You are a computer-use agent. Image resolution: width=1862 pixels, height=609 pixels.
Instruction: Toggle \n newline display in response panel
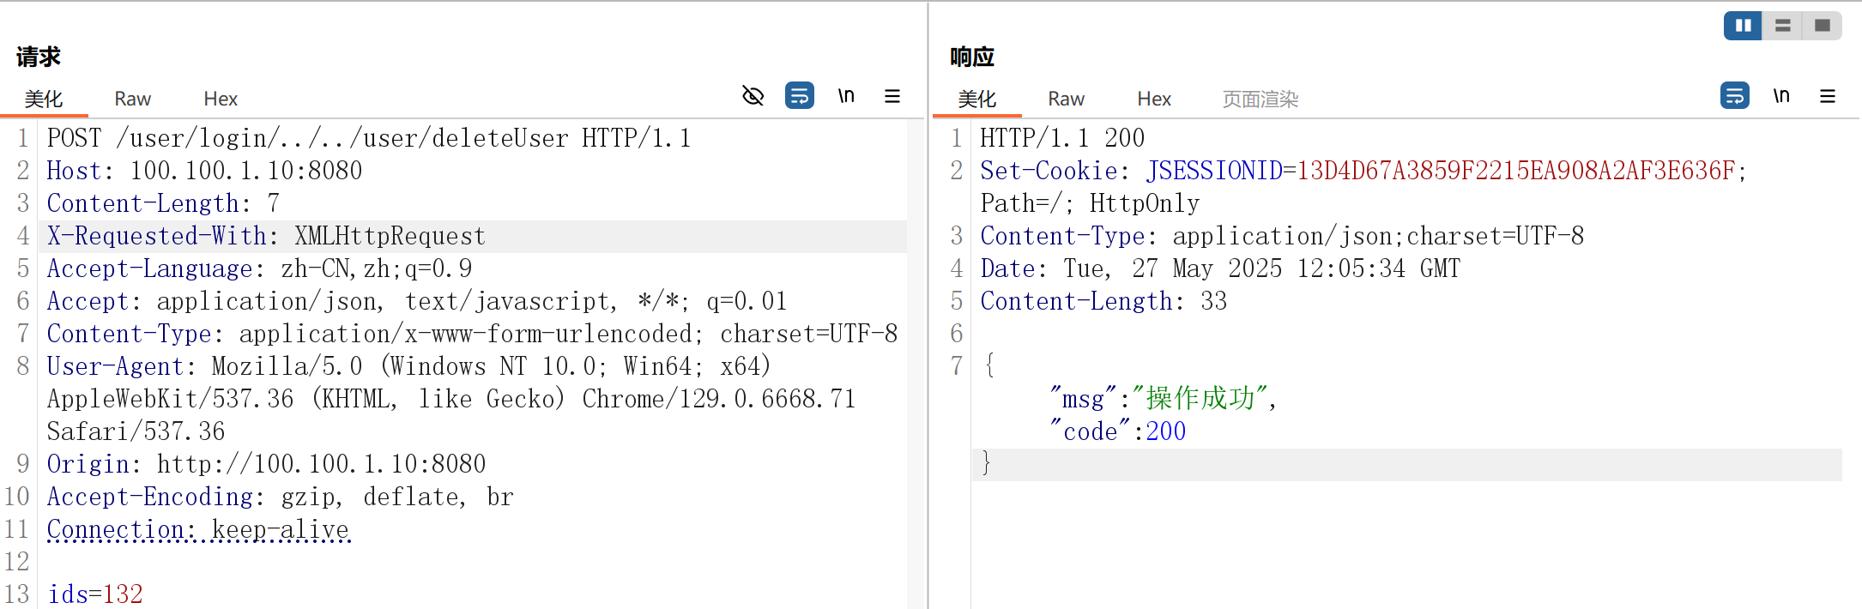[x=1781, y=96]
